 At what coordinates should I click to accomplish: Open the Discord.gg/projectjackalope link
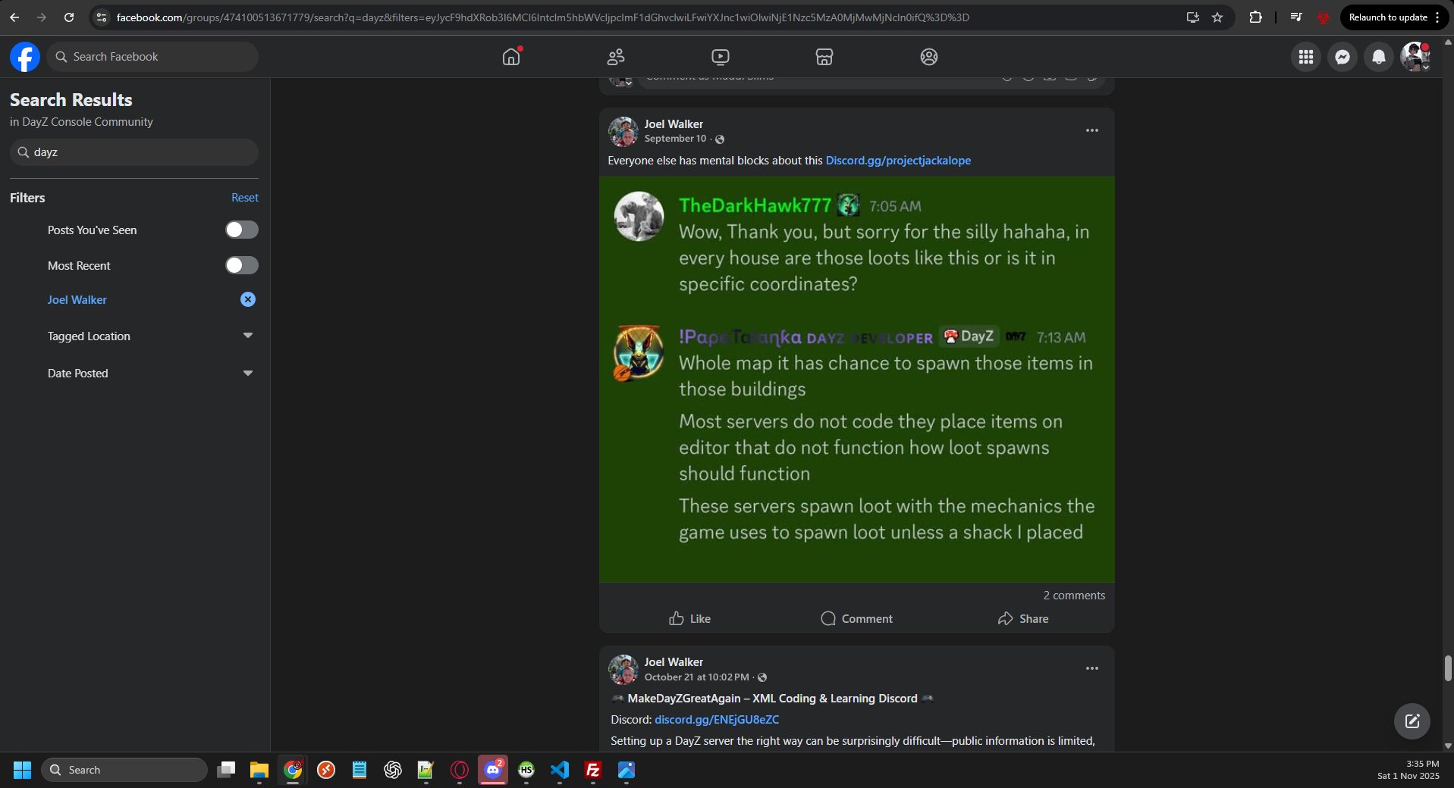pos(898,161)
